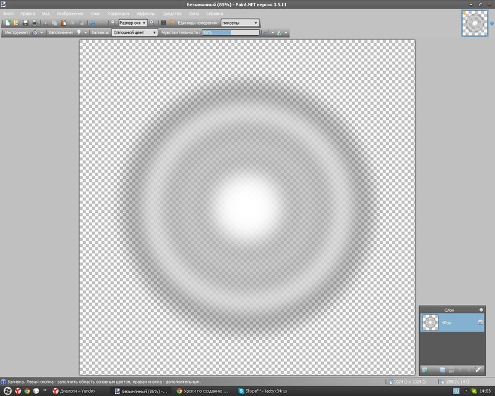Open the Эффекты menu
The width and height of the screenshot is (495, 396).
point(147,13)
